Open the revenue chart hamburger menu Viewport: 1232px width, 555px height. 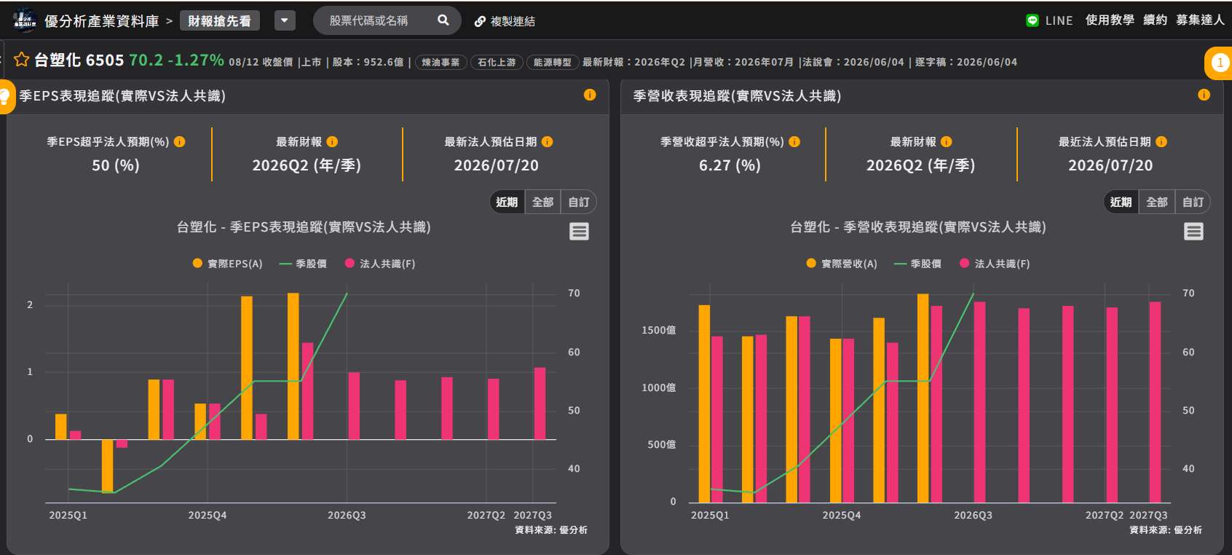[x=1193, y=232]
